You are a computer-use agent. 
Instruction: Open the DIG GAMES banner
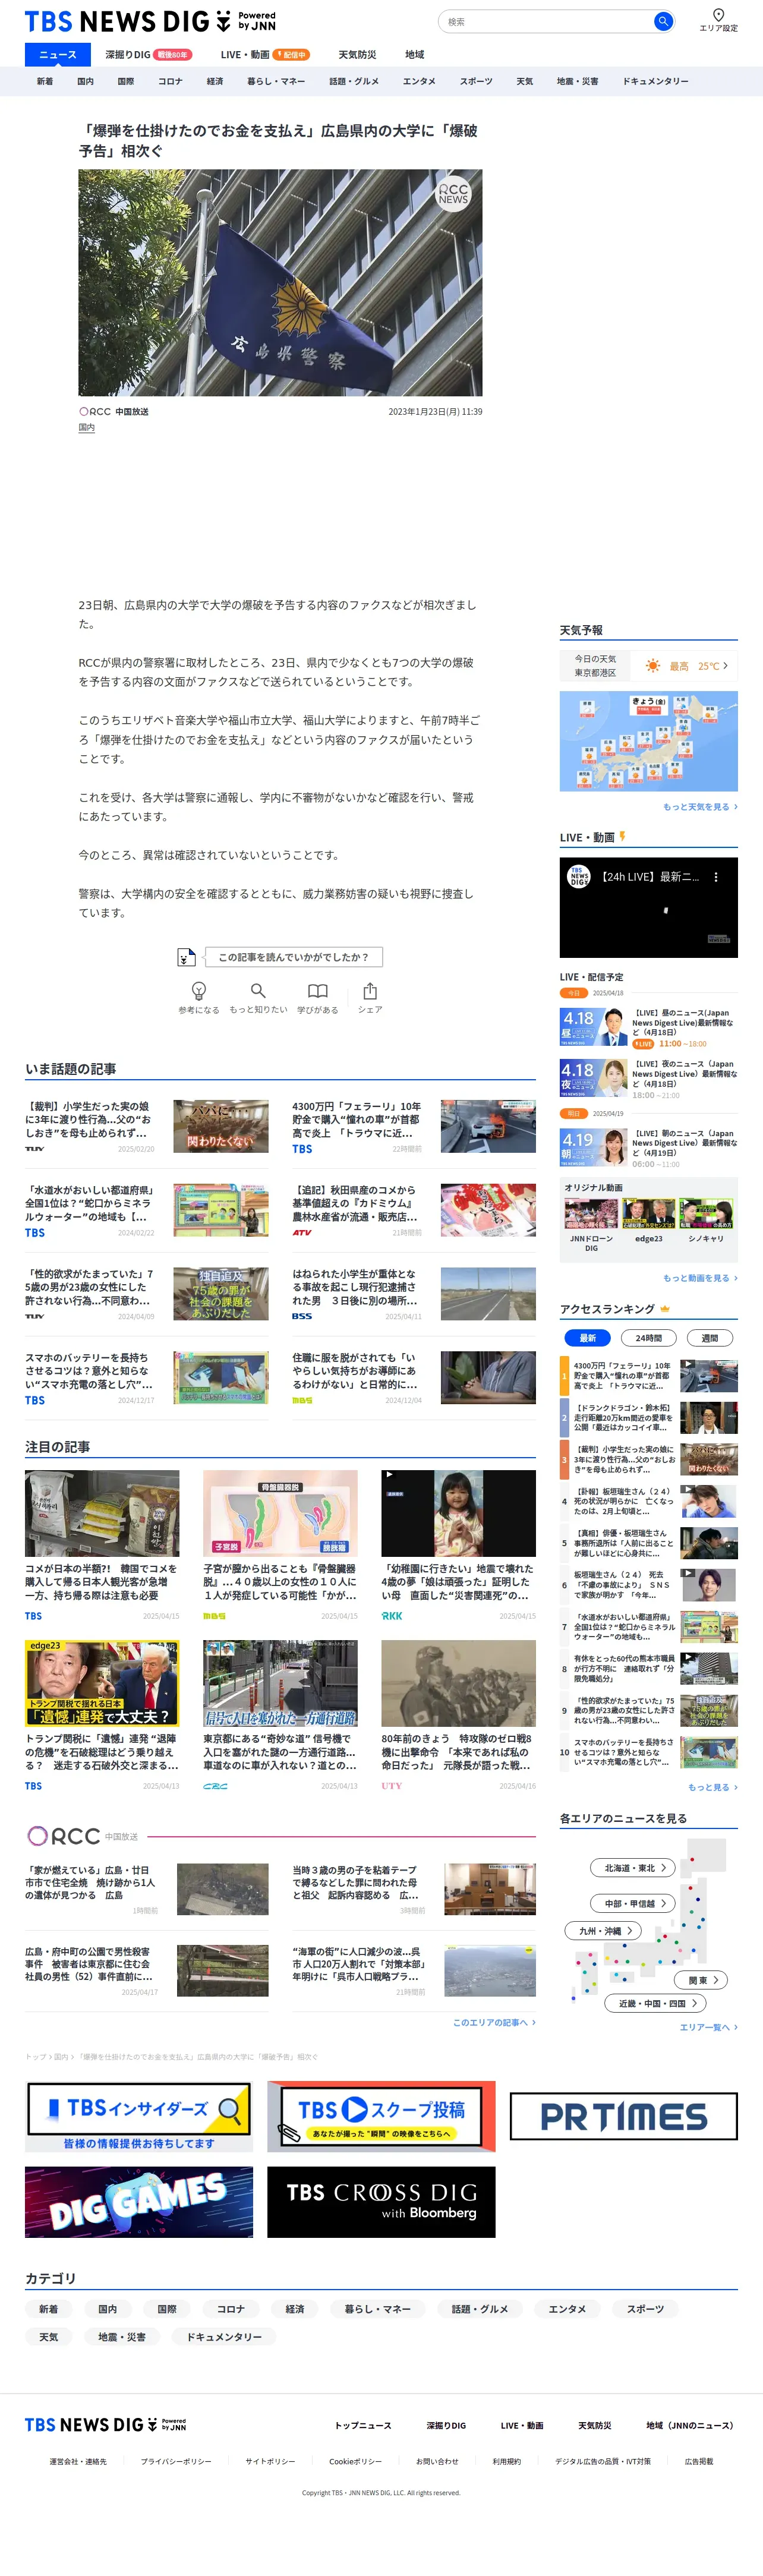[139, 2201]
